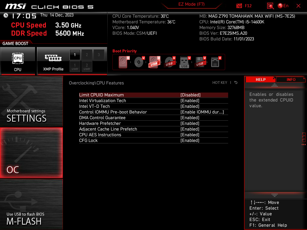Screen dimensions: 307x230
Task: Click the back arrow next to HOT KEY
Action: 236,83
